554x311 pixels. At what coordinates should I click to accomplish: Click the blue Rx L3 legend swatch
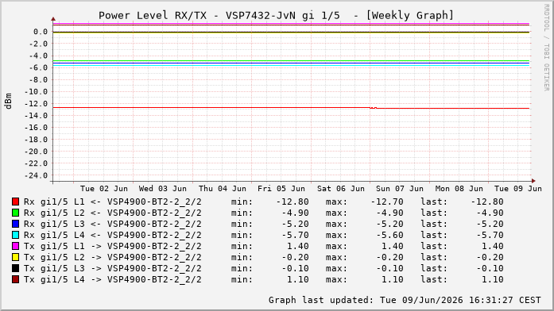(16, 224)
